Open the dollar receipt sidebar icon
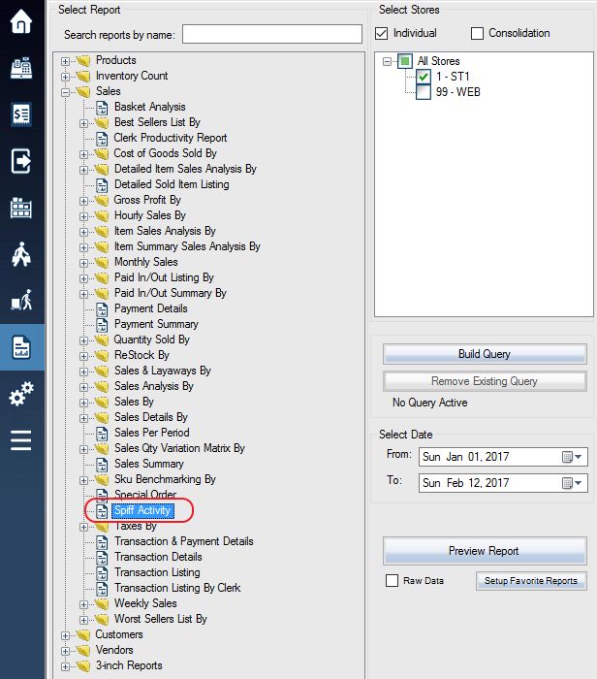The image size is (597, 679). (x=21, y=114)
